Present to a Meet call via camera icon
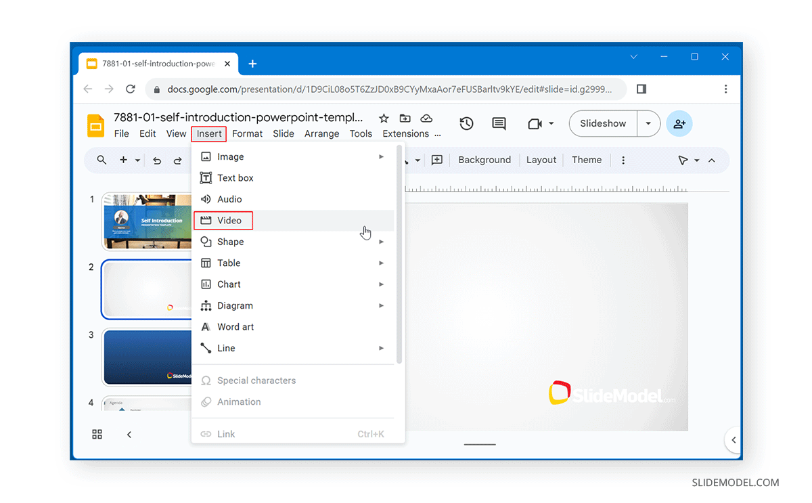 click(x=537, y=123)
